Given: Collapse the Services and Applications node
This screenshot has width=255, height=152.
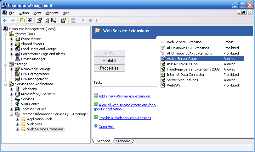Looking at the screenshot, I should (6, 84).
